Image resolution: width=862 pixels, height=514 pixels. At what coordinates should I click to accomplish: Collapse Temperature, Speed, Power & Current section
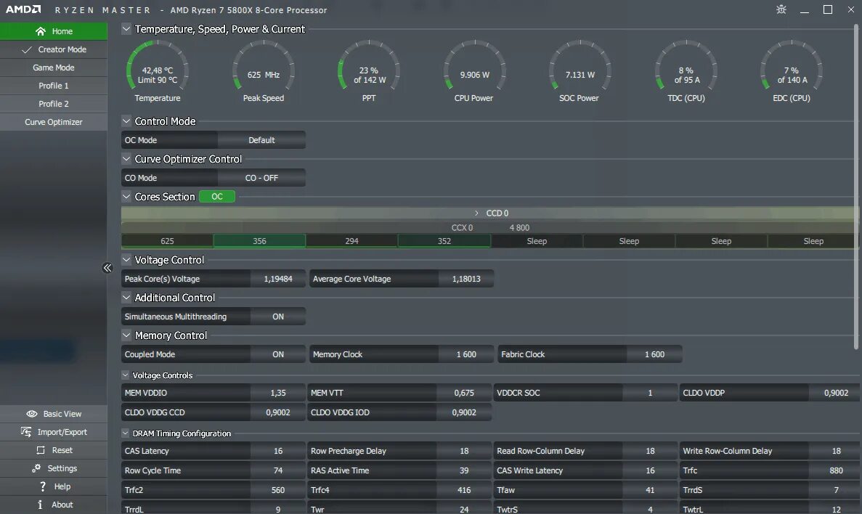(126, 28)
